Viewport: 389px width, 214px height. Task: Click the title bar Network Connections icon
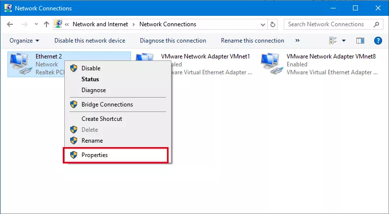point(8,8)
